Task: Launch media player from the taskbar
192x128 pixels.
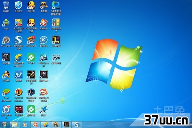Action: point(25,125)
